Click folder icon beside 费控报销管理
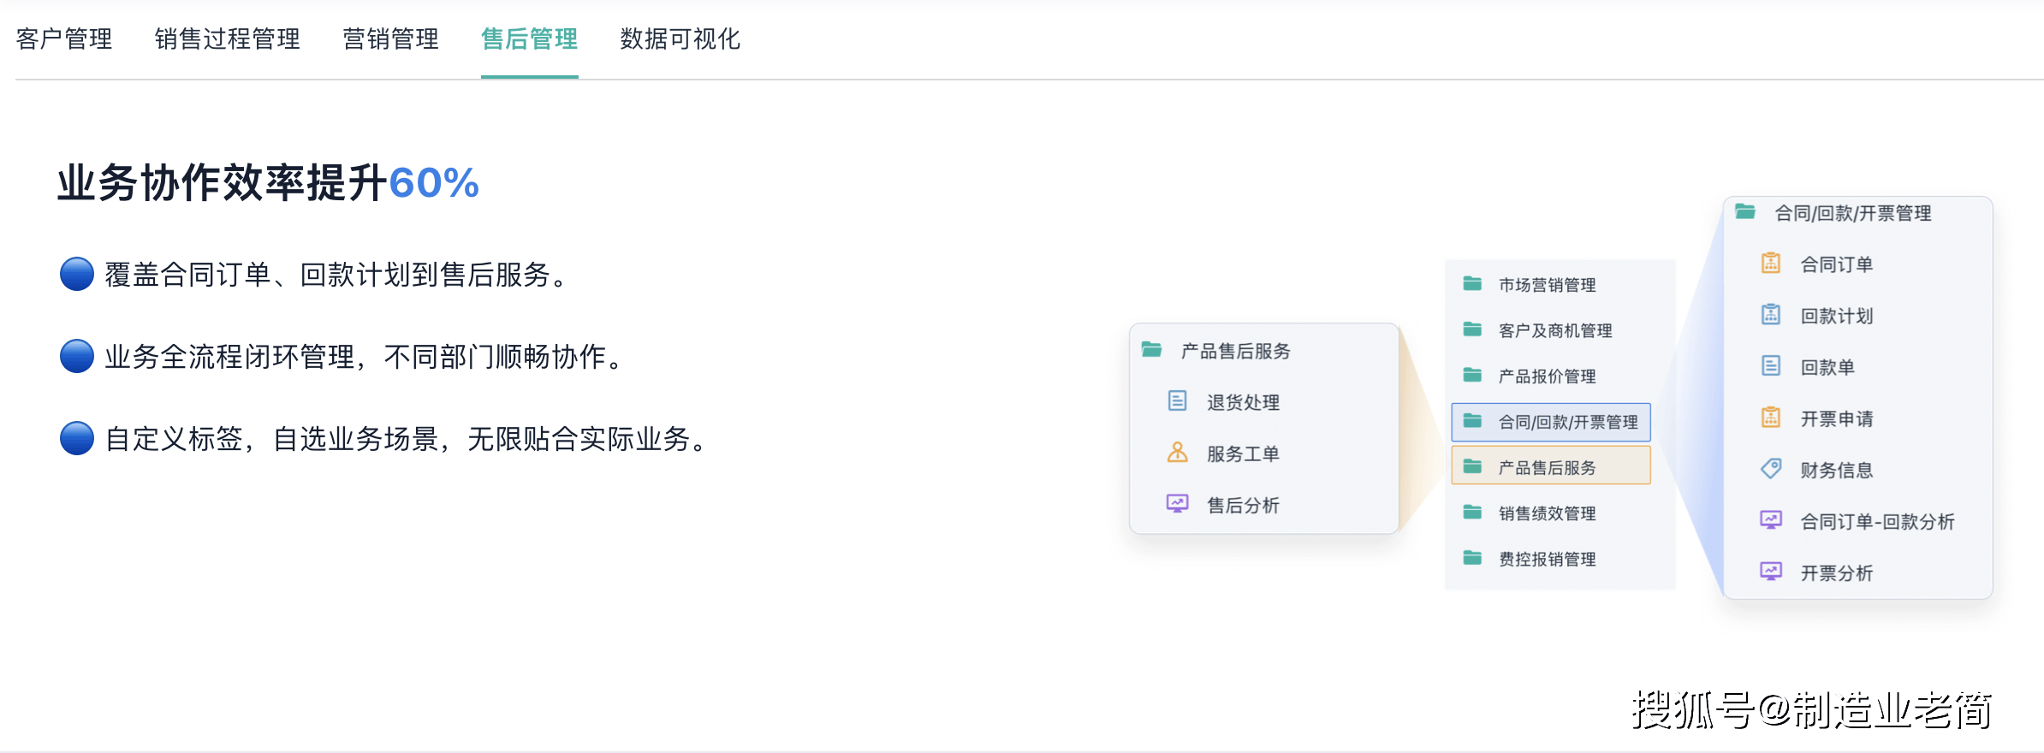This screenshot has width=2044, height=753. 1472,558
